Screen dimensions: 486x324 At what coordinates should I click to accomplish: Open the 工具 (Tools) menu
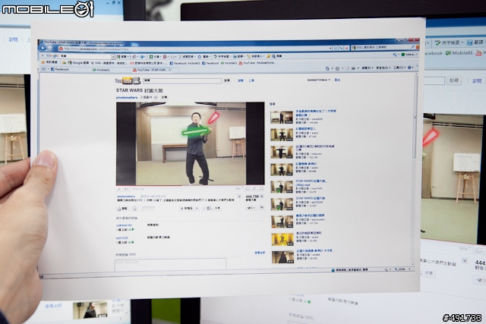coord(399,68)
